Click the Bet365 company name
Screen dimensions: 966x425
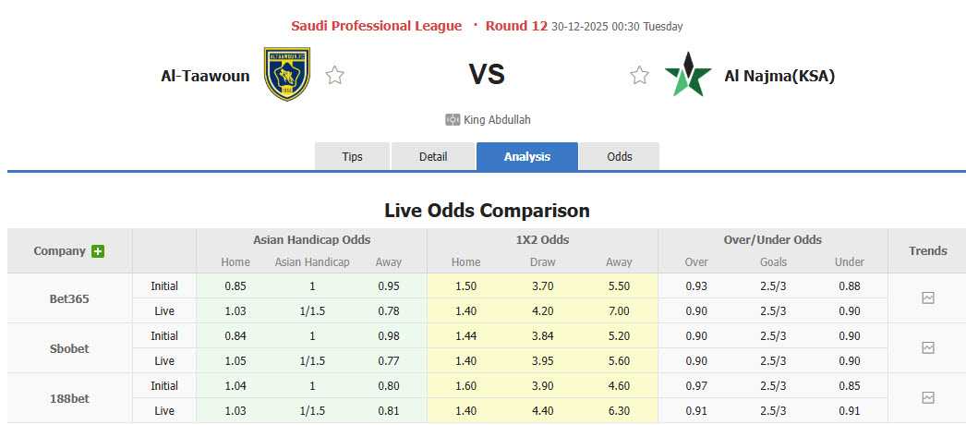point(69,298)
